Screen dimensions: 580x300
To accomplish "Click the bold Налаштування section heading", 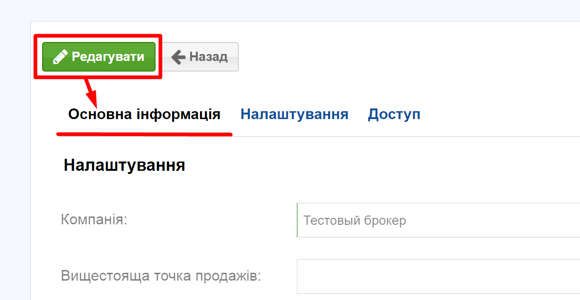I will pyautogui.click(x=125, y=165).
